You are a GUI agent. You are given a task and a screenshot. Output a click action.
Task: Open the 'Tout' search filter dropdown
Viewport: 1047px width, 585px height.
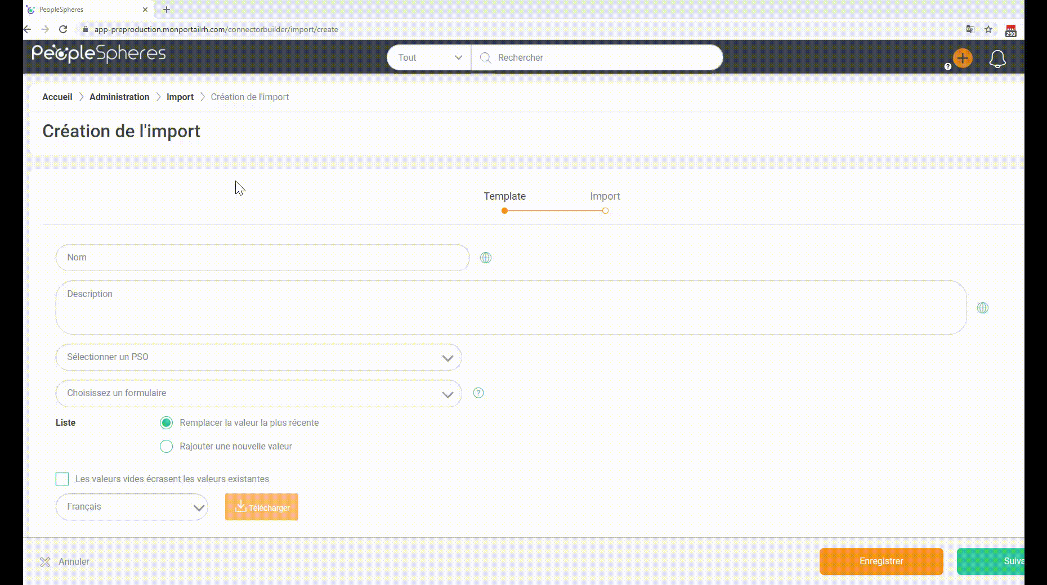(x=429, y=57)
